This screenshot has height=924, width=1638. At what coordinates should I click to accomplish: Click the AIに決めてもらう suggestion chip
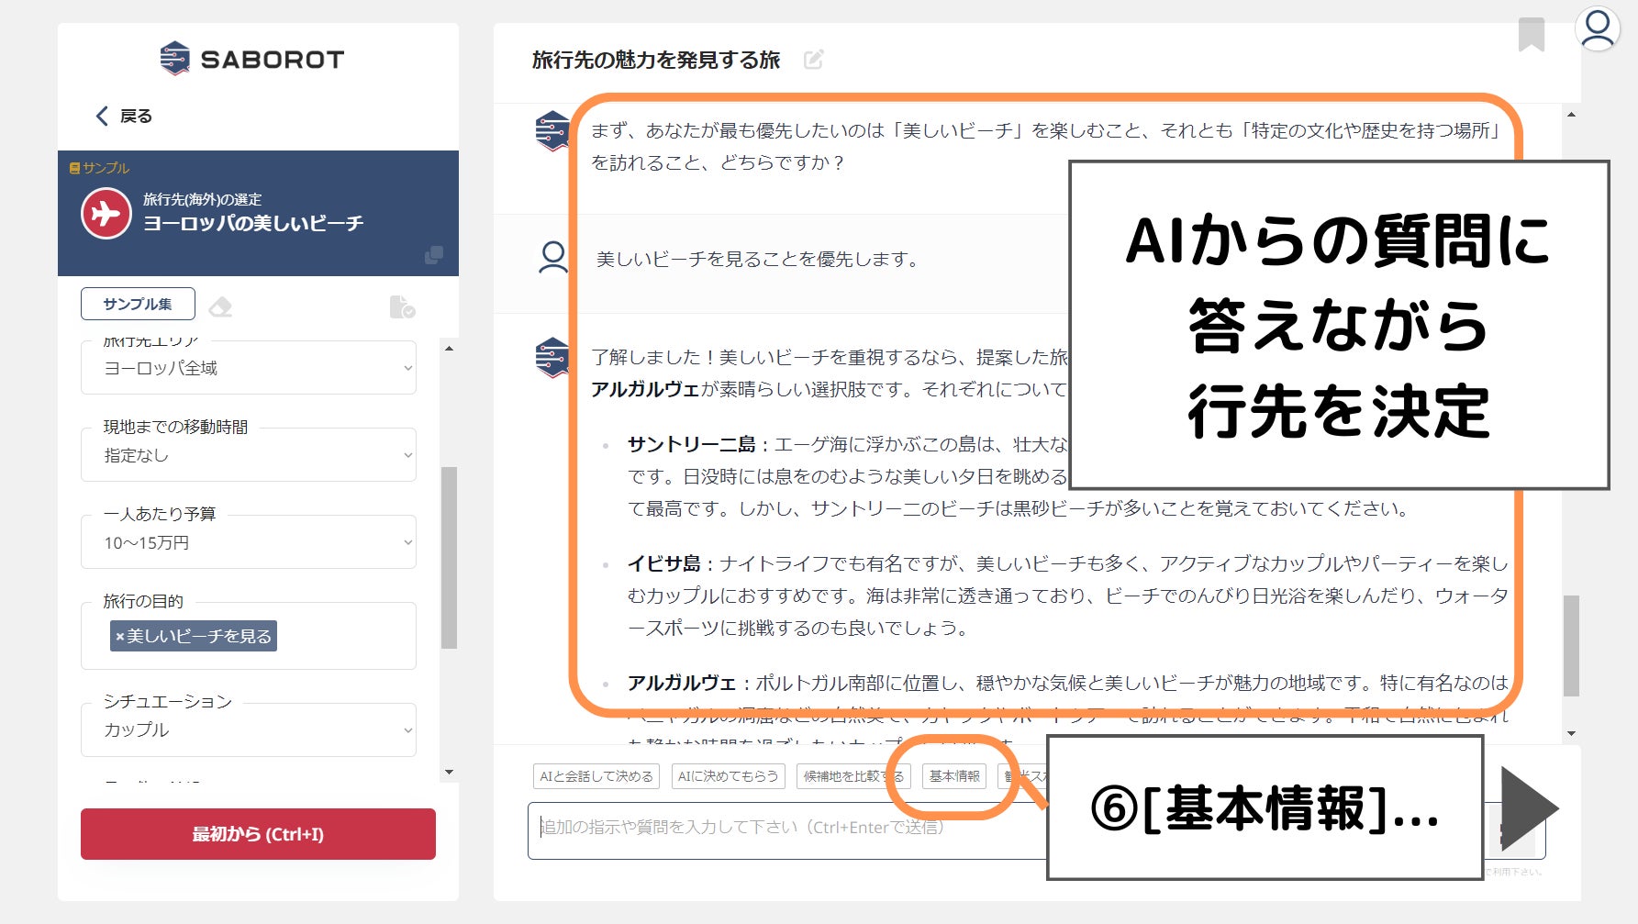pos(728,776)
